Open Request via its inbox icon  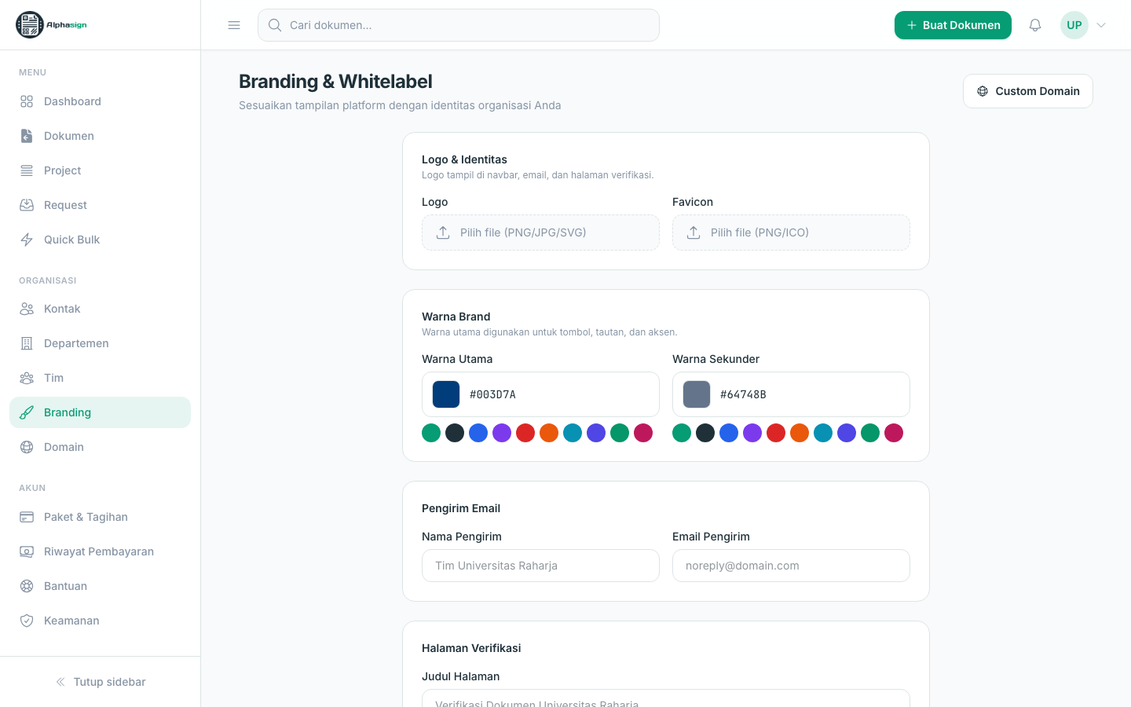pyautogui.click(x=27, y=205)
